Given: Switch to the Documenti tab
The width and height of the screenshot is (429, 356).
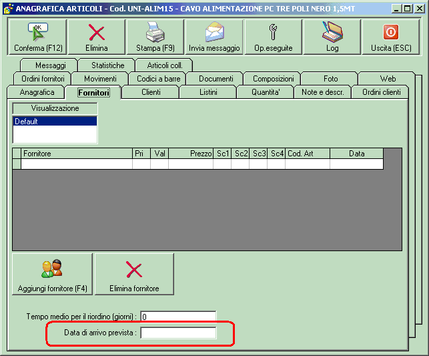Looking at the screenshot, I should tap(216, 79).
